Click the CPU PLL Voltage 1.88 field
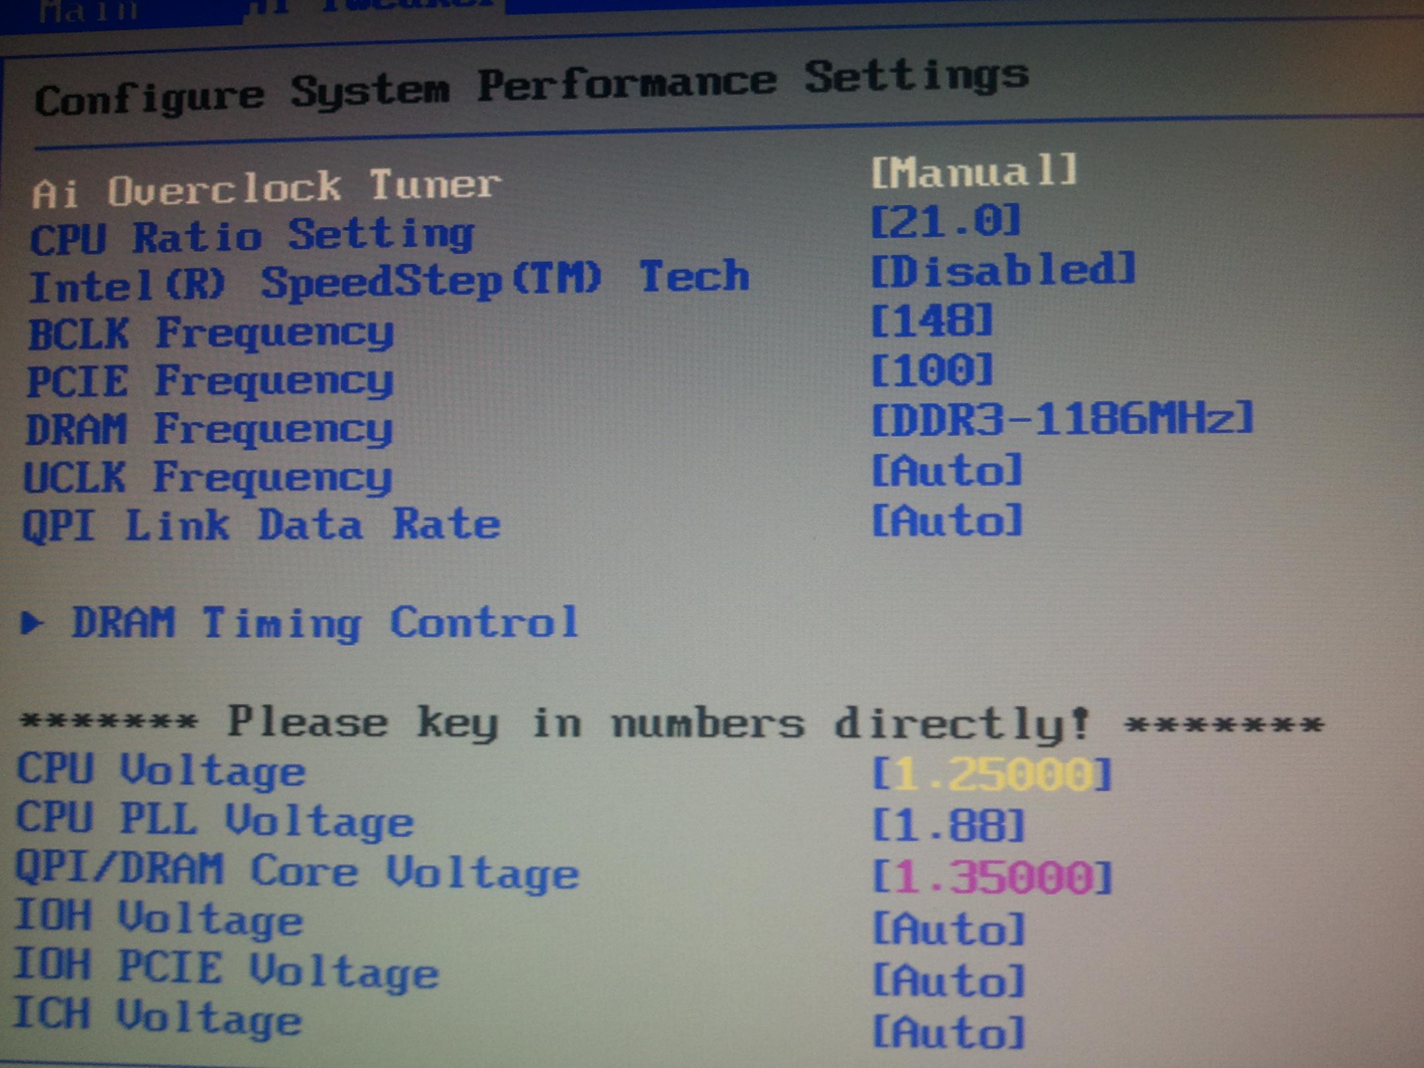1424x1068 pixels. [x=948, y=825]
